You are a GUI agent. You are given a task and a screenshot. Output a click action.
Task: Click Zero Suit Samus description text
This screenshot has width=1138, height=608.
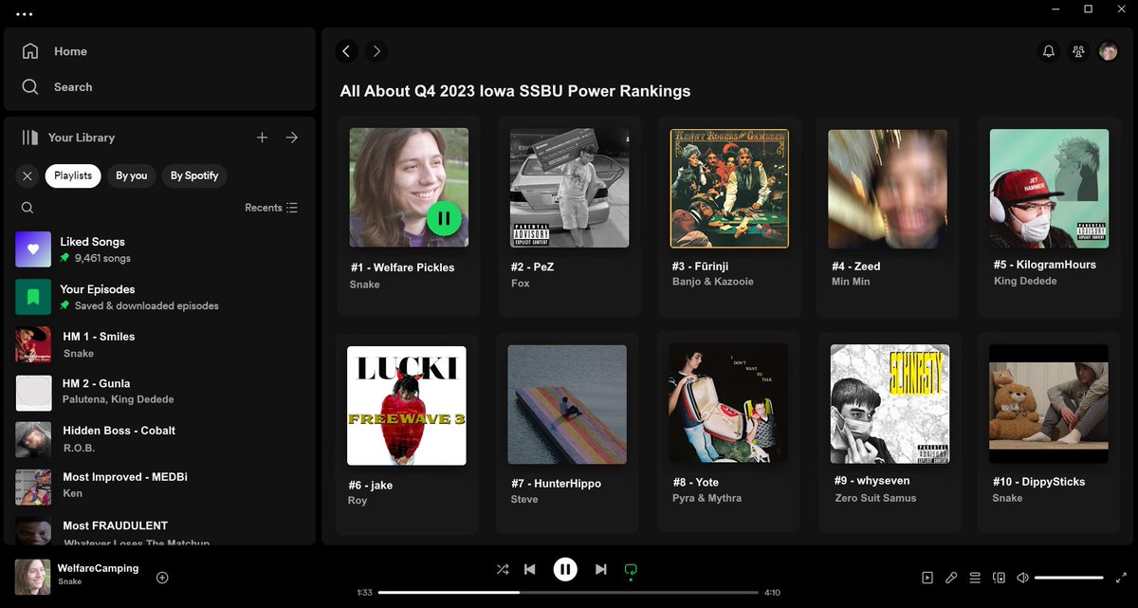pos(876,498)
